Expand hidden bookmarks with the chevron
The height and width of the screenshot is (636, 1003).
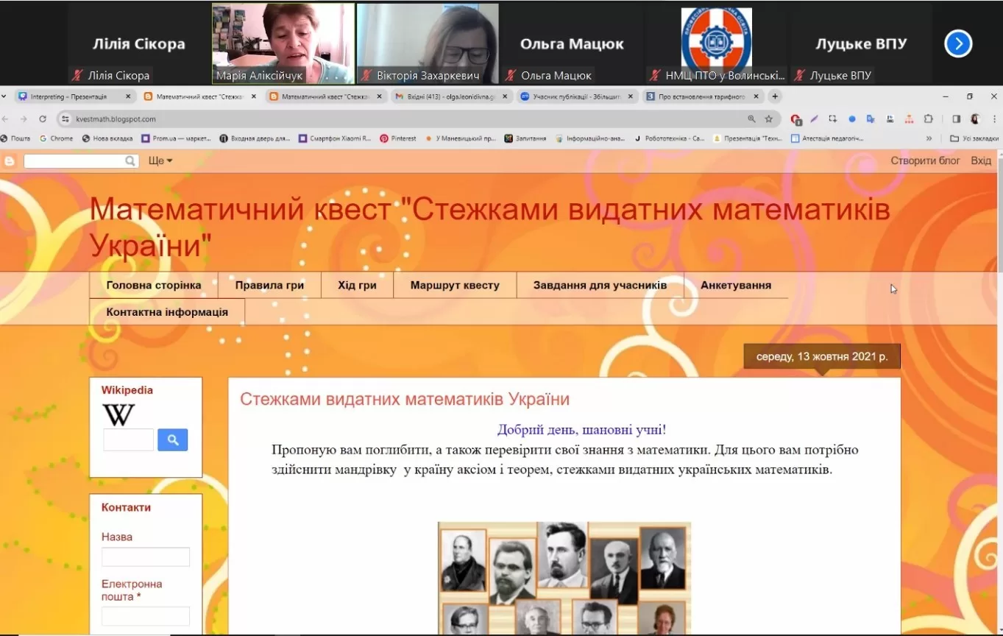tap(929, 138)
